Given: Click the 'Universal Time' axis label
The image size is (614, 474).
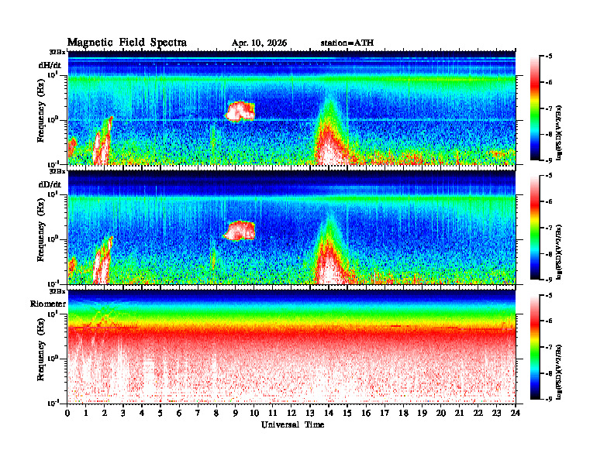Looking at the screenshot, I should tap(292, 424).
